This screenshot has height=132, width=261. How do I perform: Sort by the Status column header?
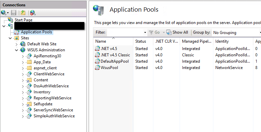(x=143, y=41)
